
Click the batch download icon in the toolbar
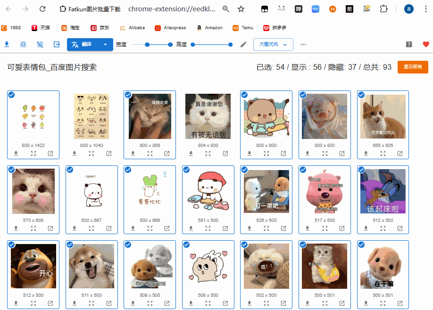pyautogui.click(x=7, y=44)
